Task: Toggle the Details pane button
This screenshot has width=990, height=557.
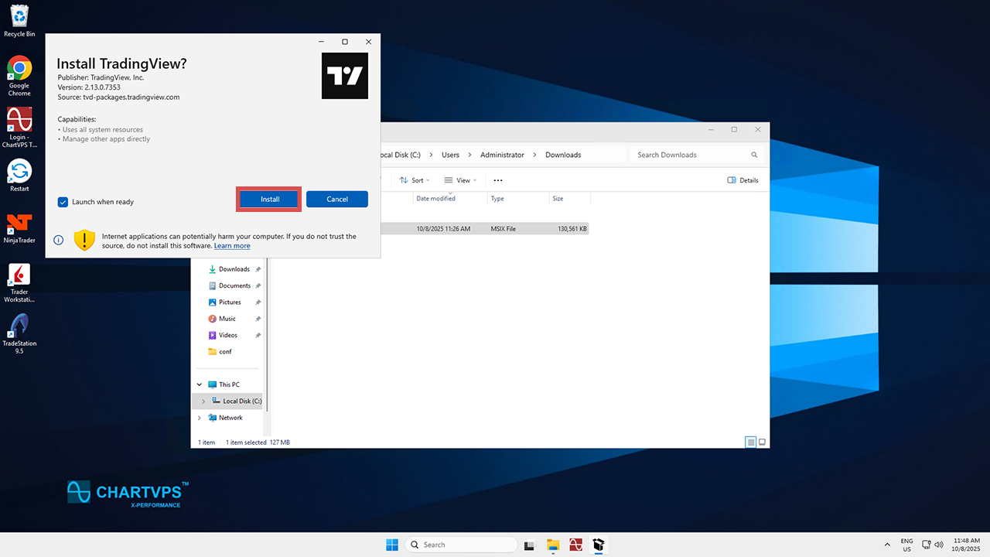Action: pyautogui.click(x=742, y=180)
